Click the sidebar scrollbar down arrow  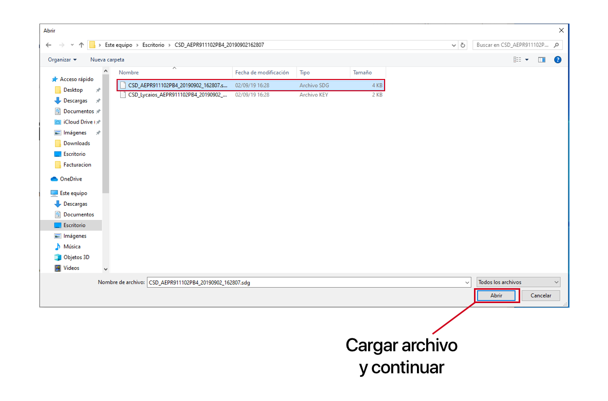point(105,269)
